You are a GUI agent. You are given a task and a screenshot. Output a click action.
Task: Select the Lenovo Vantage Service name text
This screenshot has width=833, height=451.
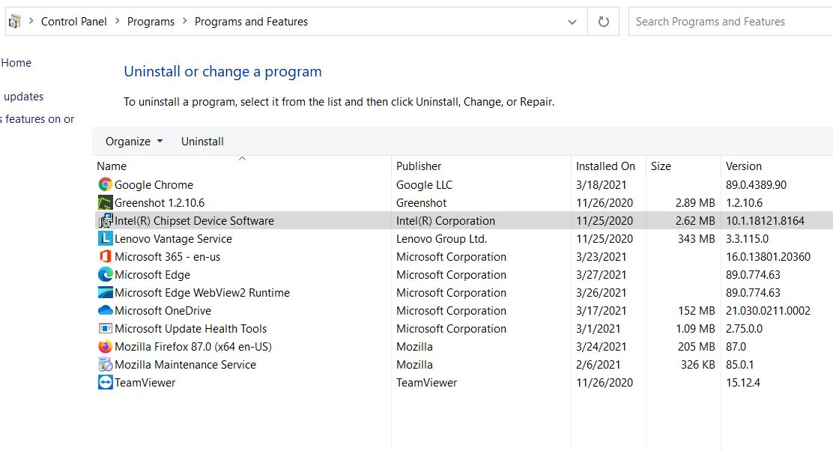[x=173, y=239]
